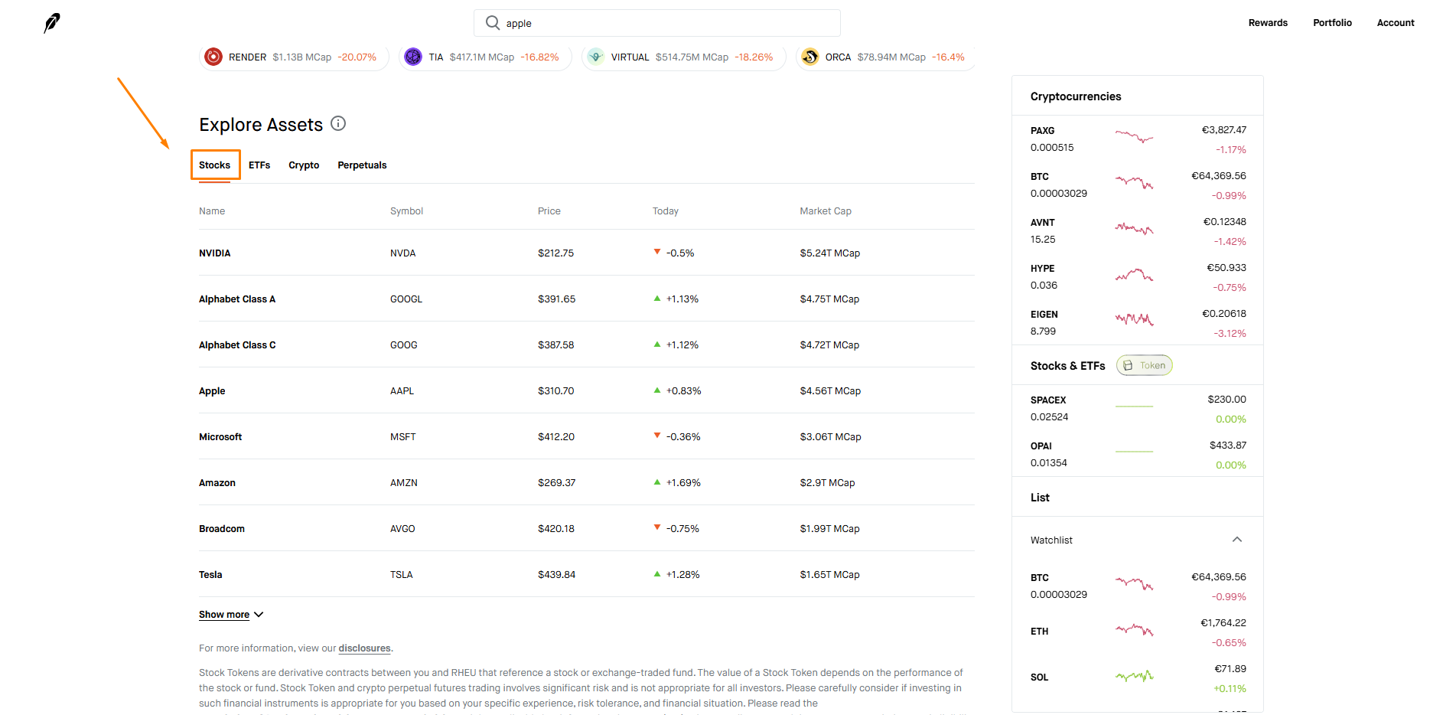This screenshot has height=715, width=1443.
Task: Collapse the Watchlist section chevron
Action: coord(1237,540)
